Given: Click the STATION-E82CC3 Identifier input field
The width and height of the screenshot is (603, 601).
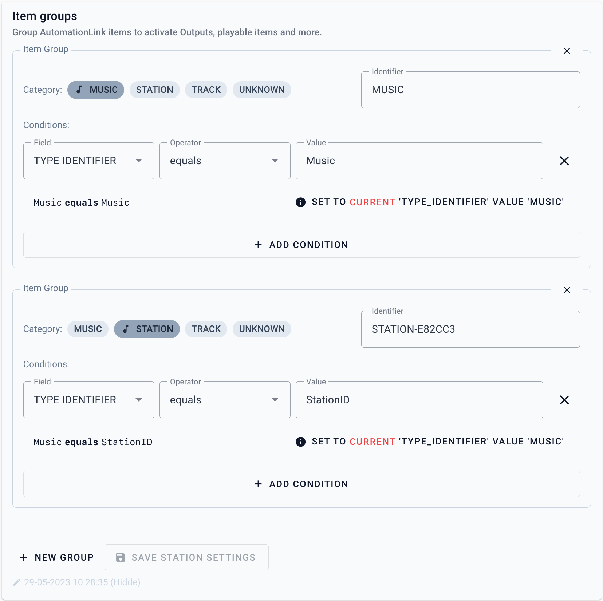Looking at the screenshot, I should tap(470, 329).
